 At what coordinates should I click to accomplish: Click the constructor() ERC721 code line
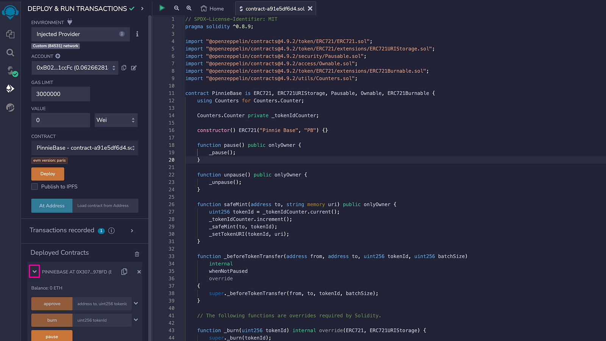(262, 130)
